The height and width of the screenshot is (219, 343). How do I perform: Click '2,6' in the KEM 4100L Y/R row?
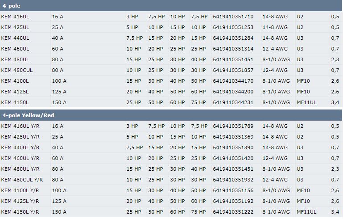click(335, 191)
